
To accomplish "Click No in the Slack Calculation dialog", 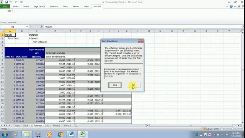I will (134, 85).
